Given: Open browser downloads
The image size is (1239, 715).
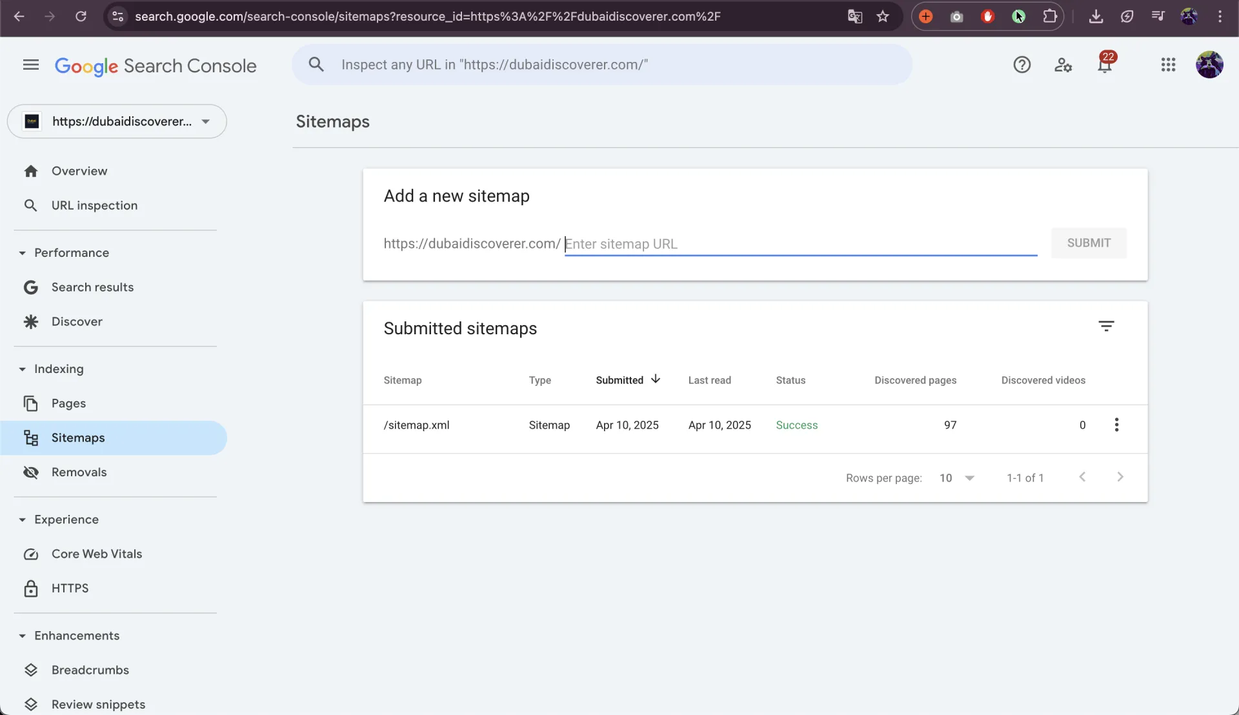Looking at the screenshot, I should (1096, 16).
